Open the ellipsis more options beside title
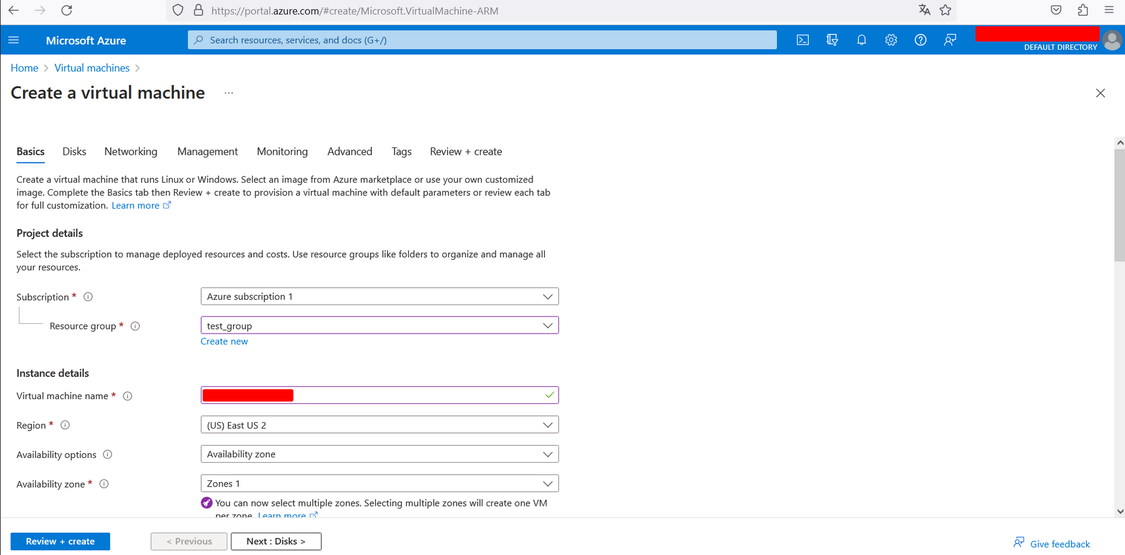This screenshot has width=1125, height=555. click(228, 93)
